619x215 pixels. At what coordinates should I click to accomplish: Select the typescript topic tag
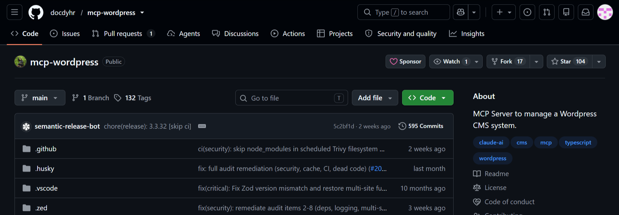[578, 142]
